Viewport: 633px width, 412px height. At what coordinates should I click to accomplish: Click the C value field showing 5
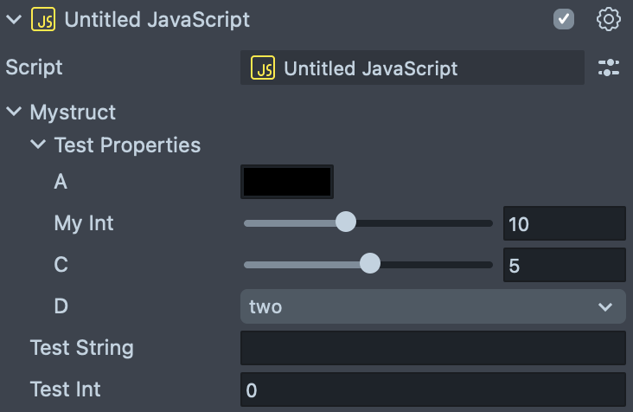pyautogui.click(x=564, y=265)
